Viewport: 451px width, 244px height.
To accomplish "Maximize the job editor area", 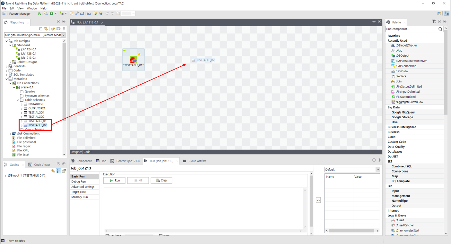I will [x=379, y=21].
